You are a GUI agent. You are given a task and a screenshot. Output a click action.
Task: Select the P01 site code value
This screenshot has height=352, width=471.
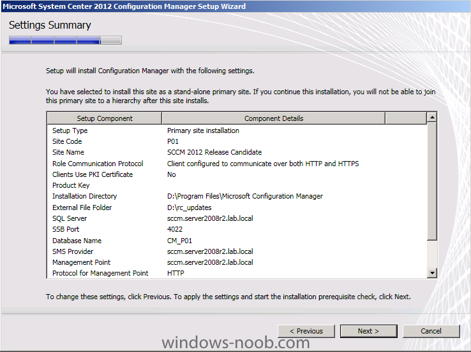(173, 141)
